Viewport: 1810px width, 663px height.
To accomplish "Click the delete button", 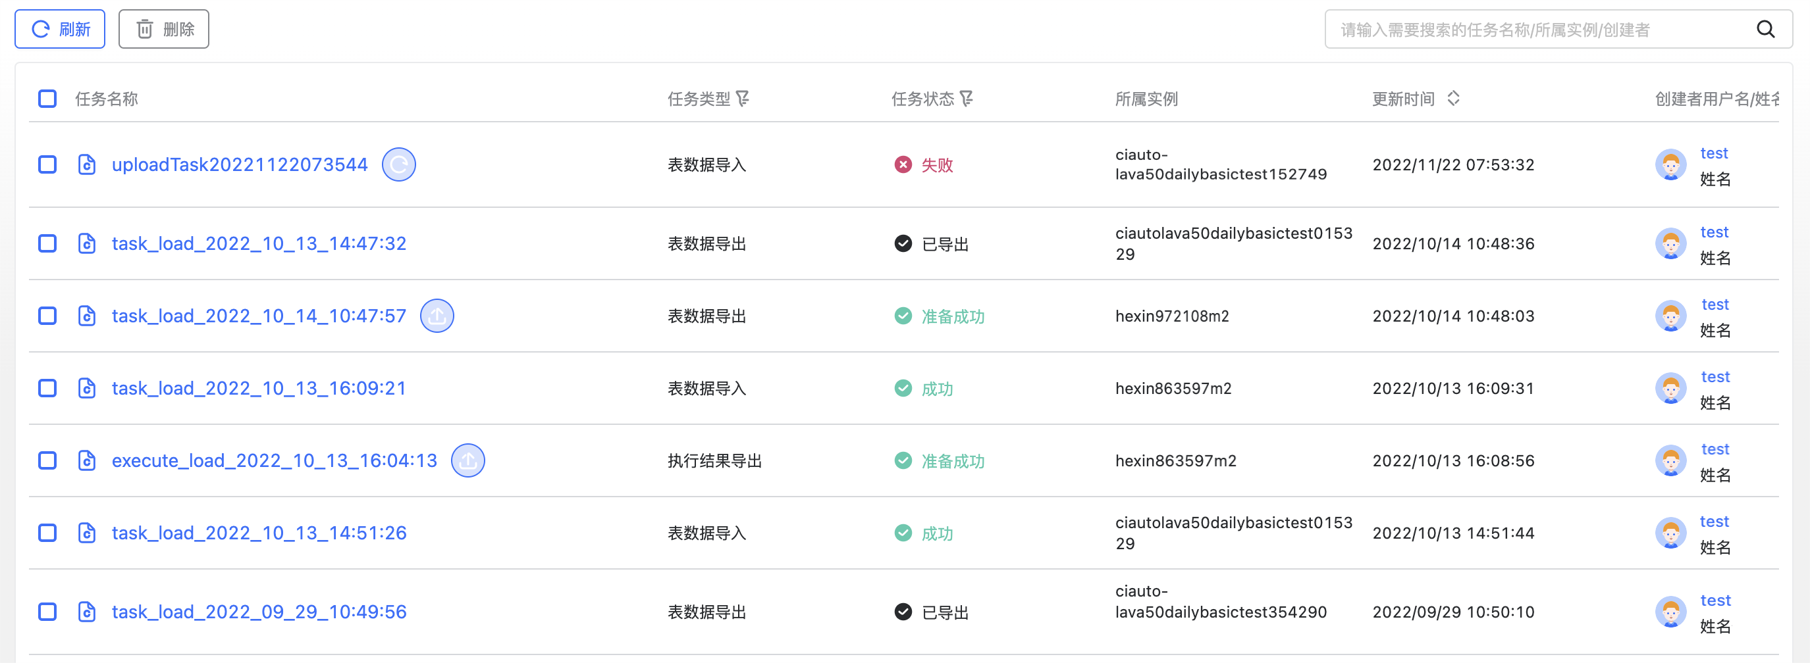I will tap(164, 30).
